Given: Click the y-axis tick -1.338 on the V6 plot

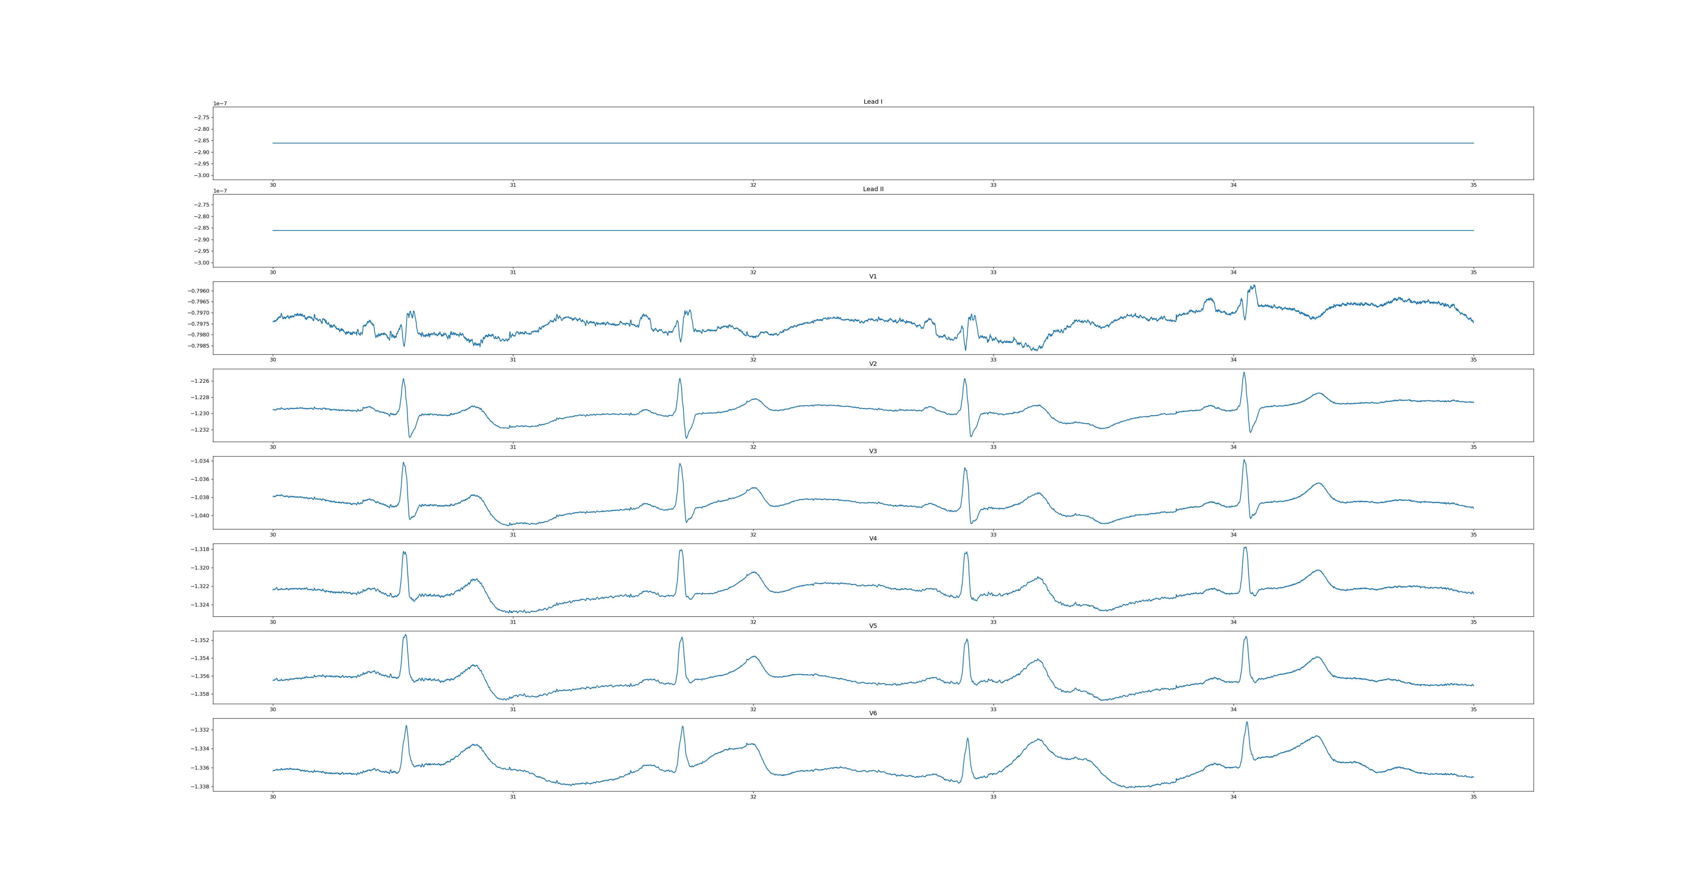Looking at the screenshot, I should (x=200, y=787).
